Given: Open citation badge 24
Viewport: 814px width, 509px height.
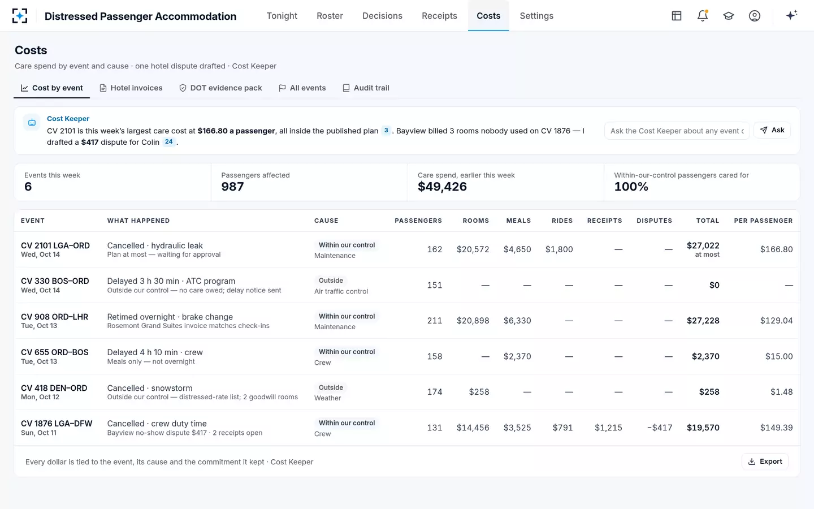Looking at the screenshot, I should click(169, 142).
